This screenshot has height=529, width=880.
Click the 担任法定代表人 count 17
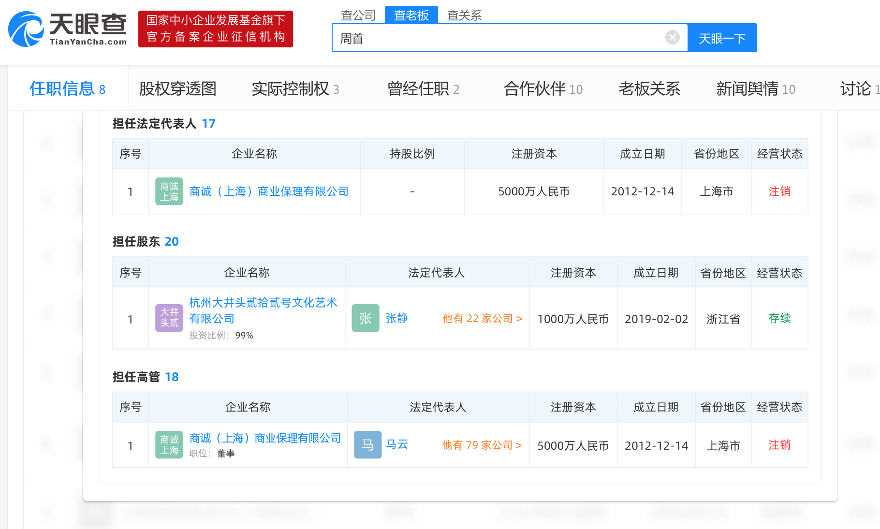(208, 123)
